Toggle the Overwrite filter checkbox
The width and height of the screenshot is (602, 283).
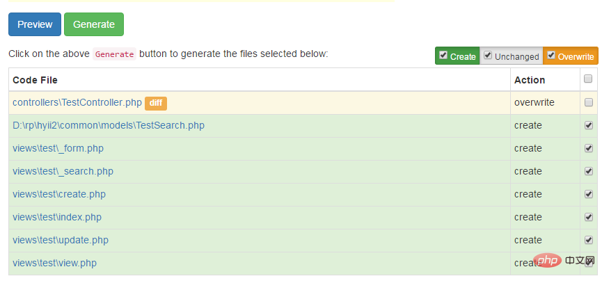[x=550, y=56]
